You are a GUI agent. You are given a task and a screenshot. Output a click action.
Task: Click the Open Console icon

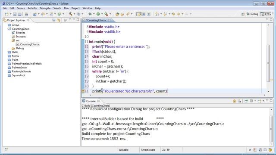pos(259,101)
